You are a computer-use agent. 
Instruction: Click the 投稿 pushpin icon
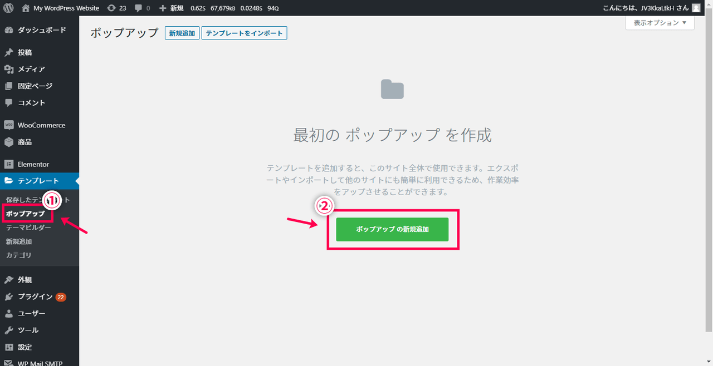point(8,52)
